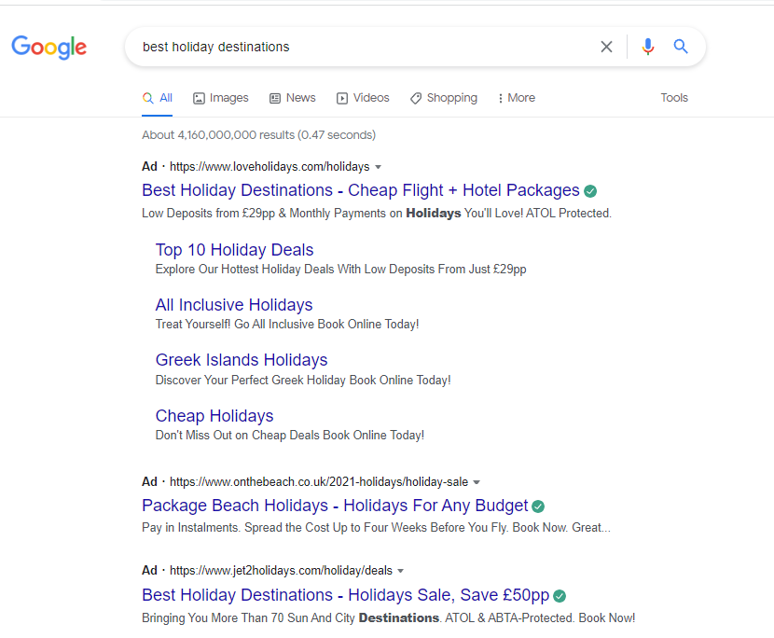Screen dimensions: 774x638
Task: Expand the loveholidays ad URL dropdown arrow
Action: 378,167
